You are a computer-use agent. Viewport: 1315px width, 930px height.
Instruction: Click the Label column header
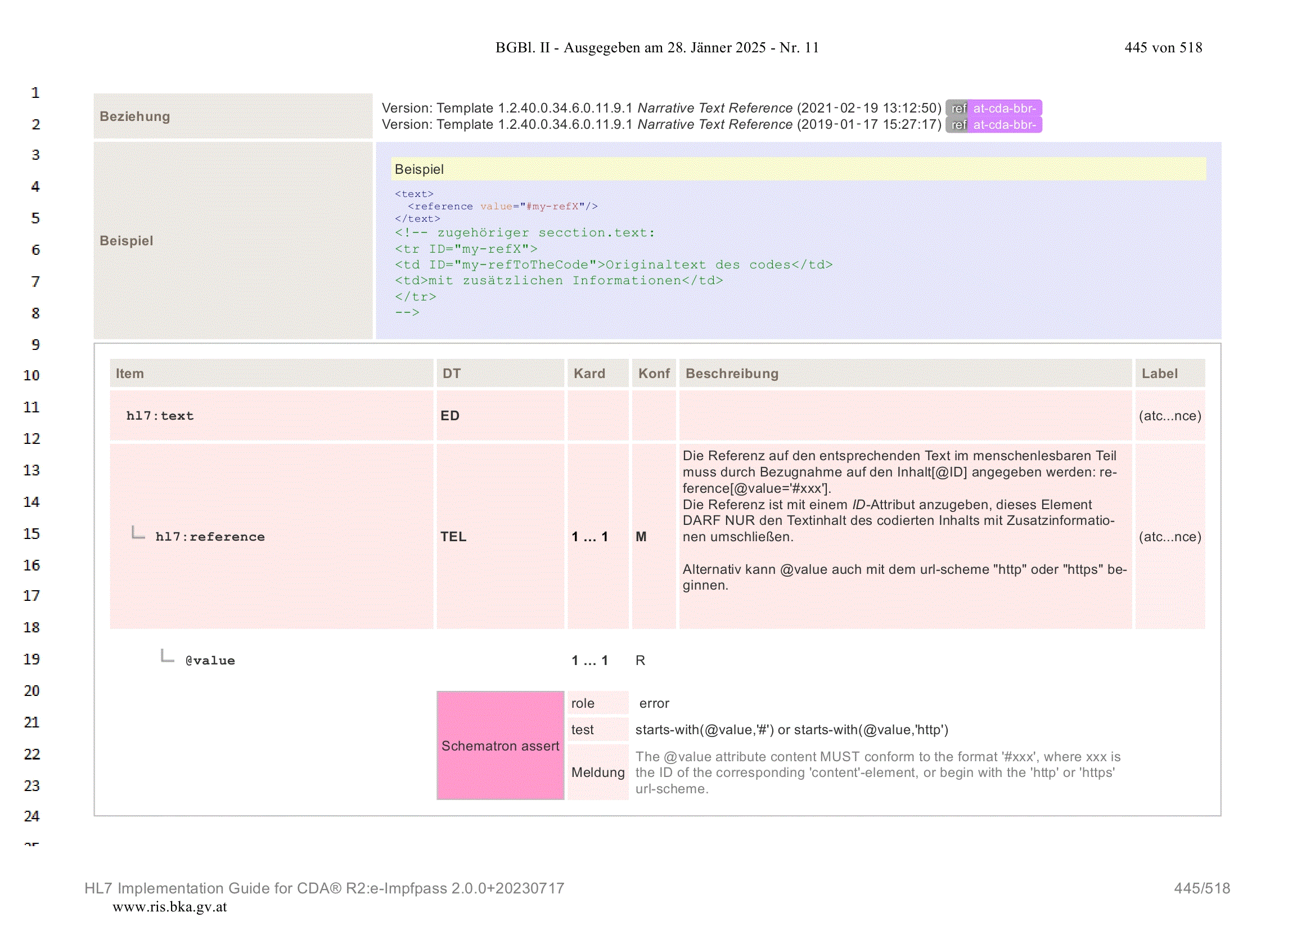coord(1170,374)
